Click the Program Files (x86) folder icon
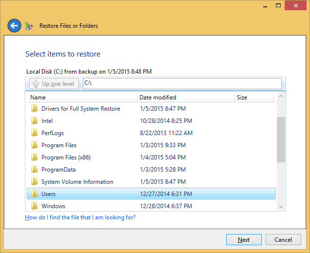 tap(34, 157)
